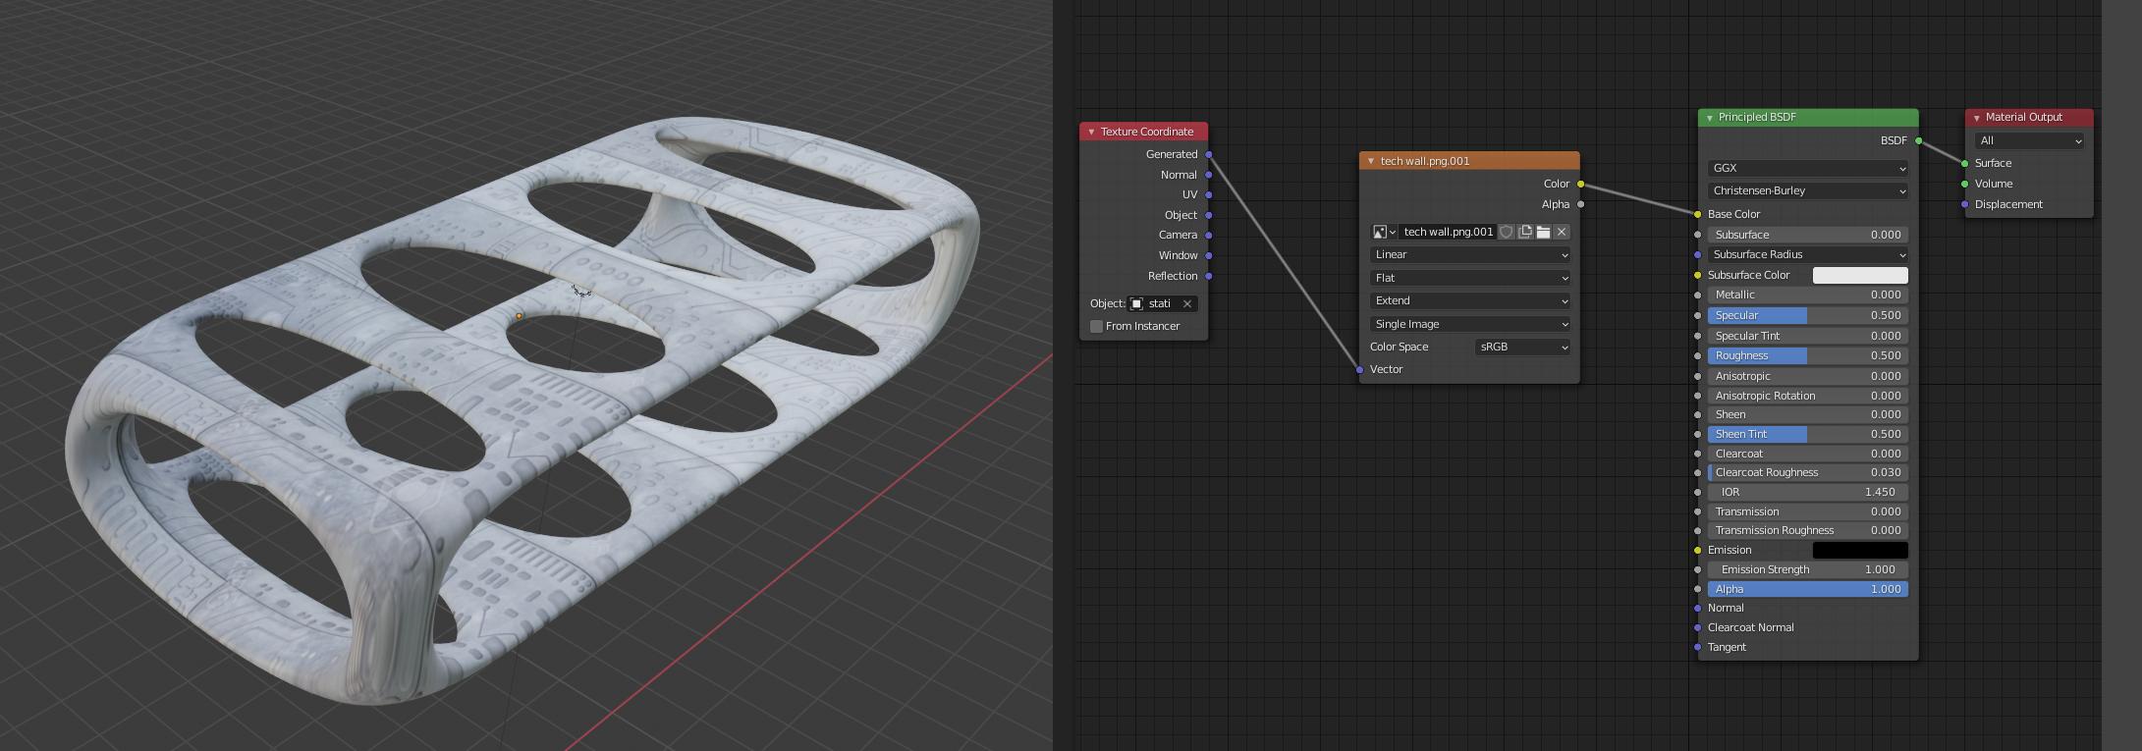
Task: Click the Object output socket
Action: click(1209, 215)
